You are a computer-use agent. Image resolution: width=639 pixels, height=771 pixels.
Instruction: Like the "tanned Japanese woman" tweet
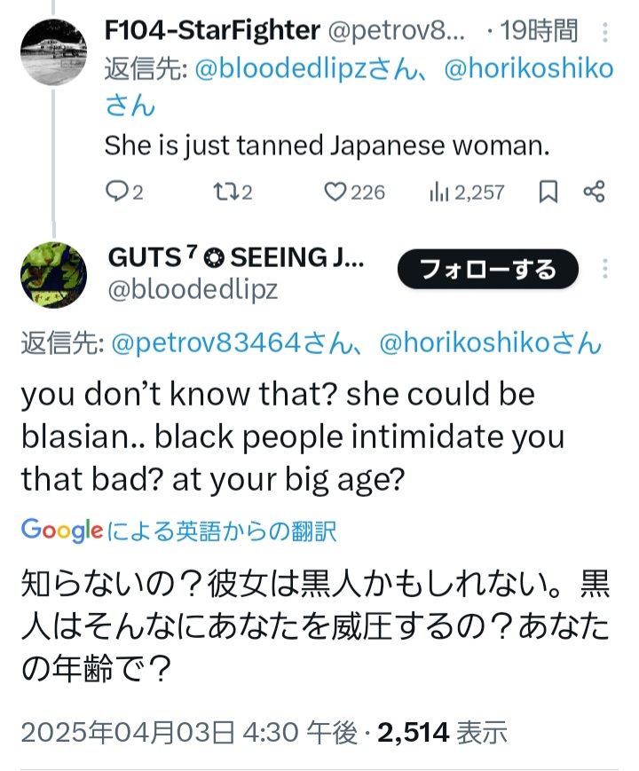335,192
